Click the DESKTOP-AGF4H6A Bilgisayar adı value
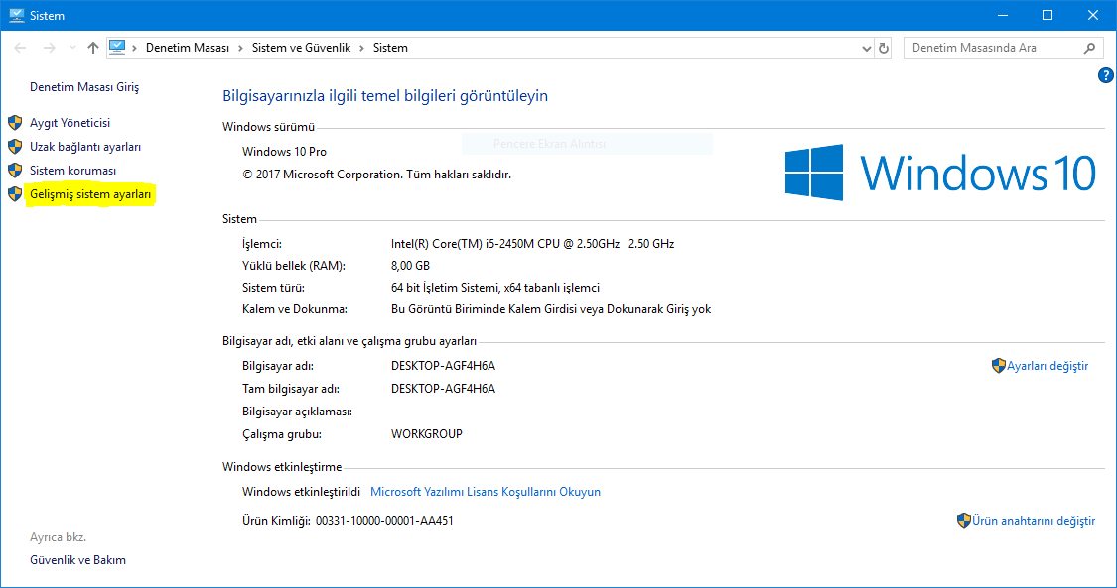This screenshot has height=588, width=1117. click(x=443, y=366)
